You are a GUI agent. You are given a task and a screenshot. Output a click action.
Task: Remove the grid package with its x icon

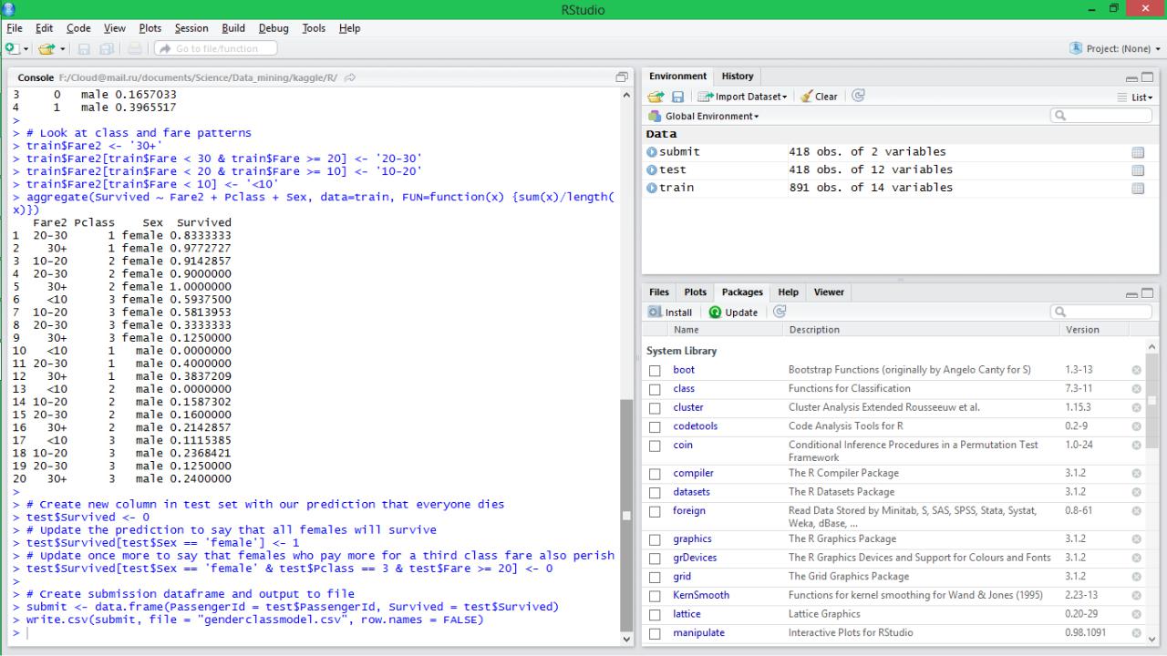1137,576
